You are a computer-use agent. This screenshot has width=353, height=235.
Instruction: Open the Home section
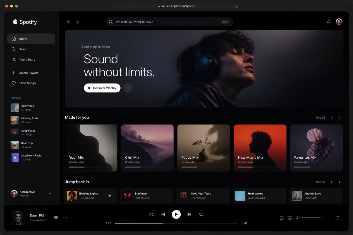point(31,39)
